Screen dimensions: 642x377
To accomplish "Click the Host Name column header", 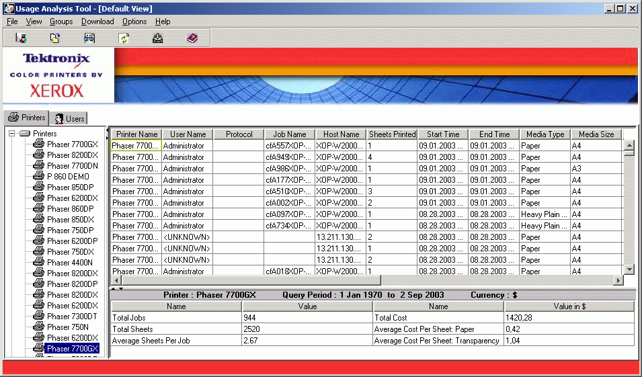I will click(341, 134).
